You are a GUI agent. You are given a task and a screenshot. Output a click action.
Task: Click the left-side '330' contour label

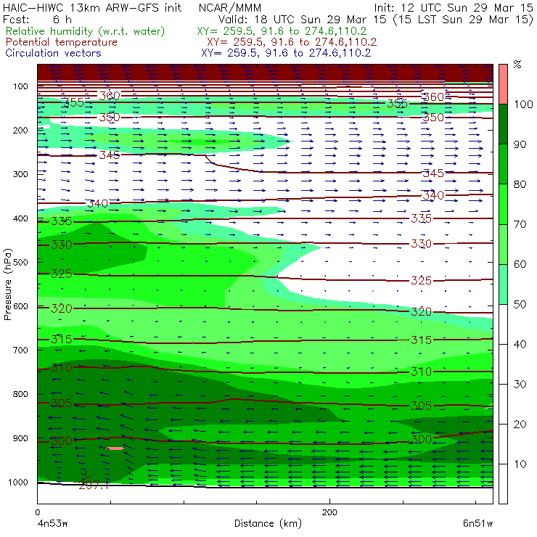tap(62, 245)
